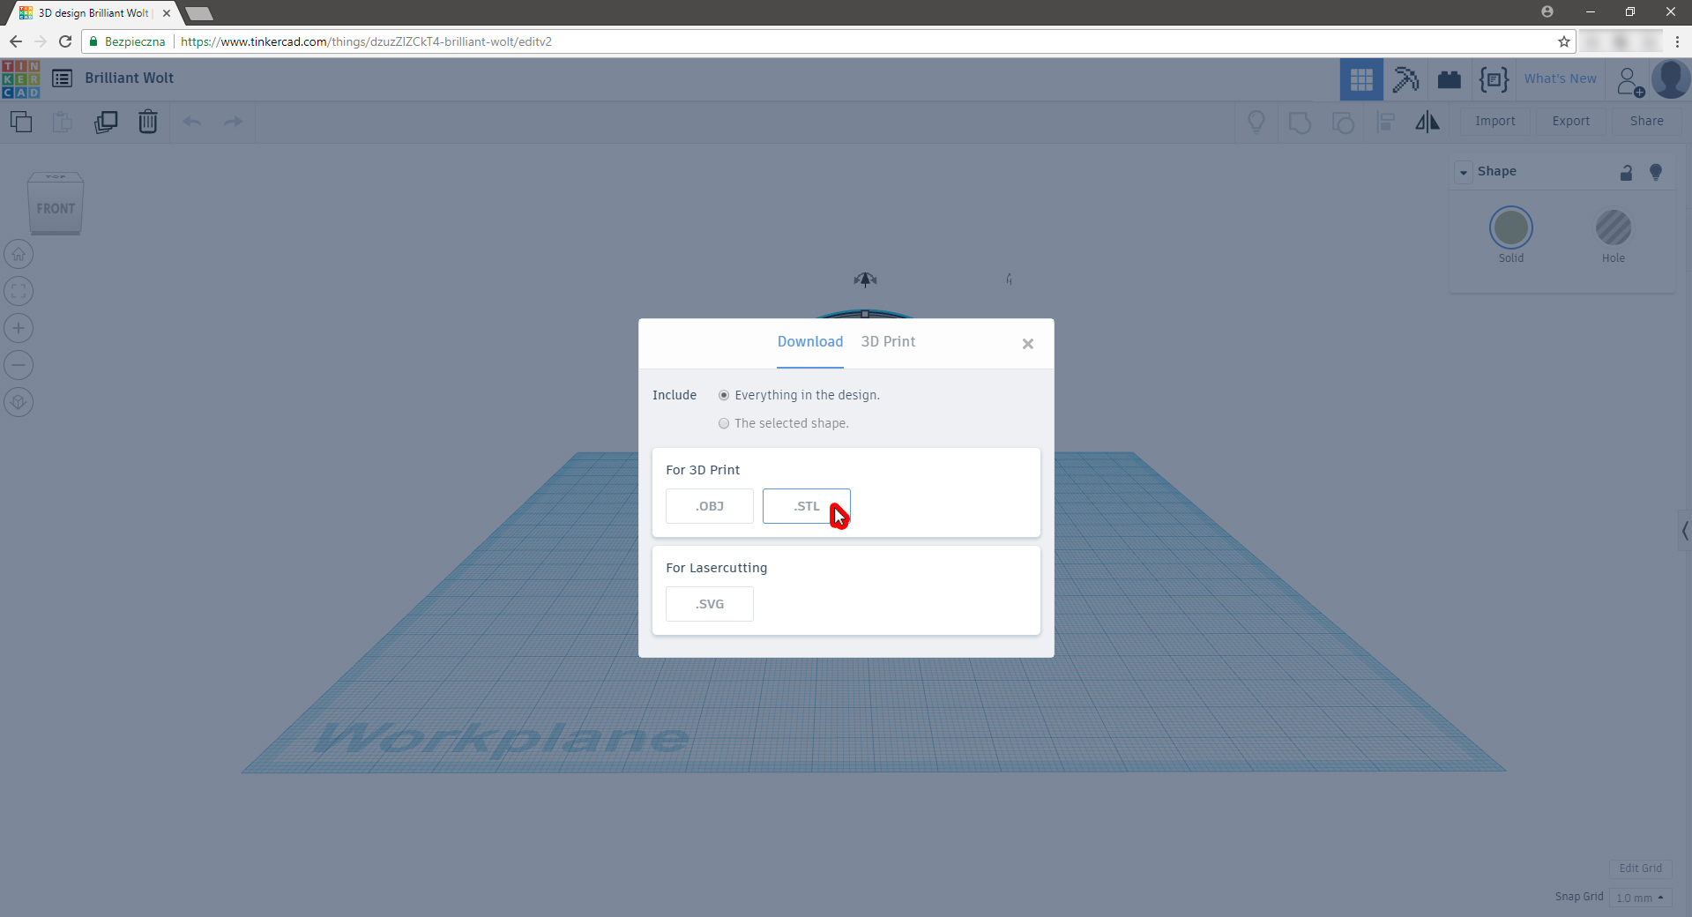This screenshot has height=917, width=1692.
Task: Download the design as .OBJ
Action: click(709, 506)
